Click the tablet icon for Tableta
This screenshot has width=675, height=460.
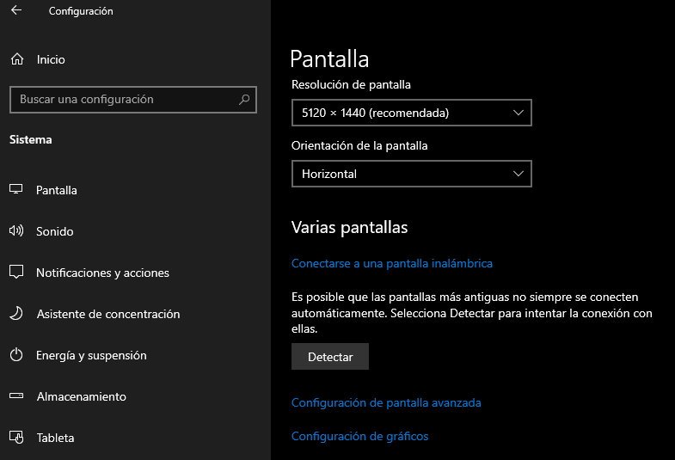click(16, 438)
